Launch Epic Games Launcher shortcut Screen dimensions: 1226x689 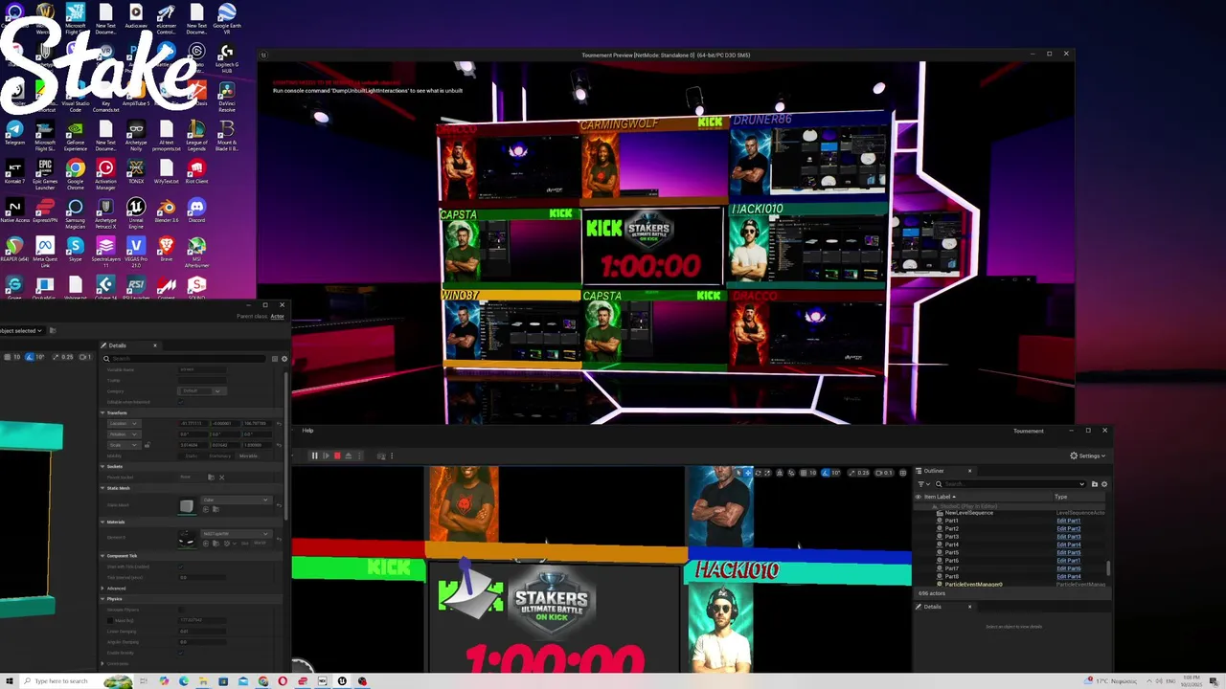(45, 174)
